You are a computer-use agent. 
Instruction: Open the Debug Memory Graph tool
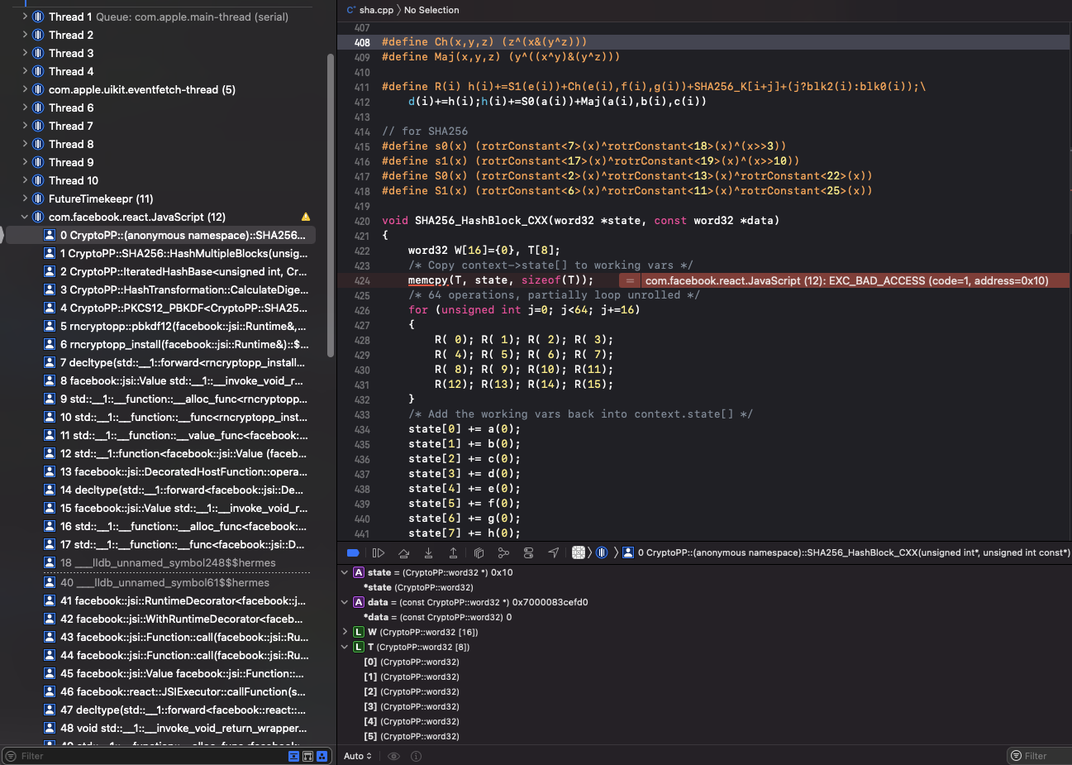(503, 552)
